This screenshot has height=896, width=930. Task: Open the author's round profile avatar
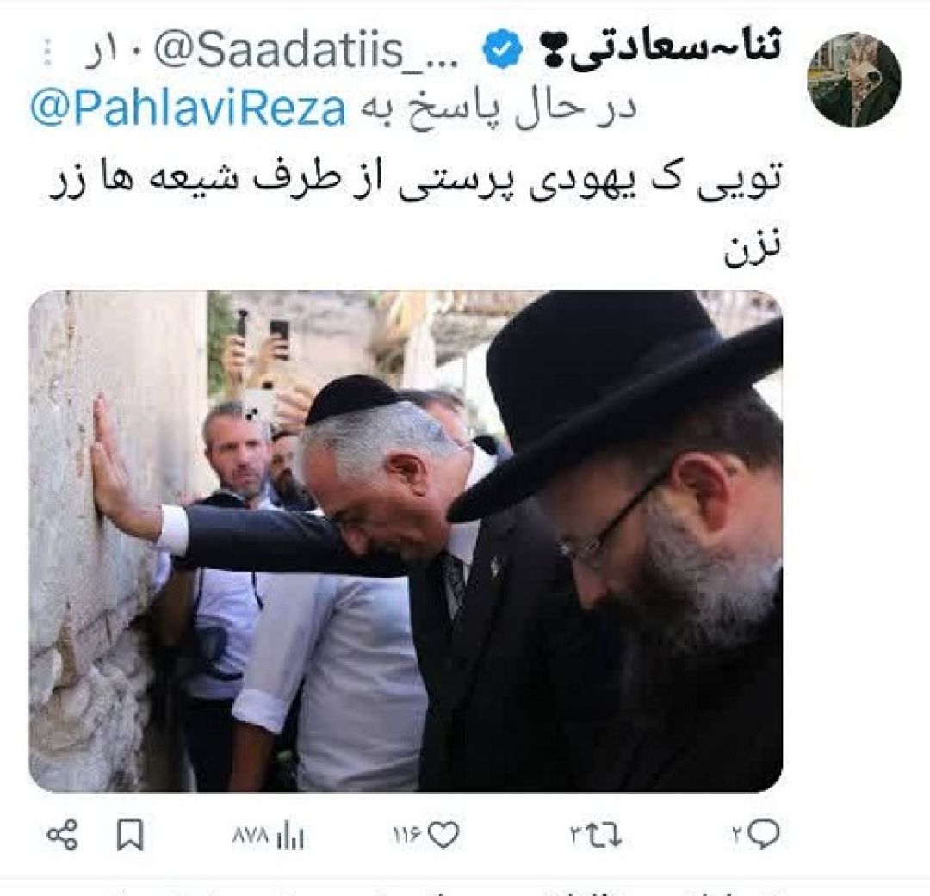coord(854,79)
